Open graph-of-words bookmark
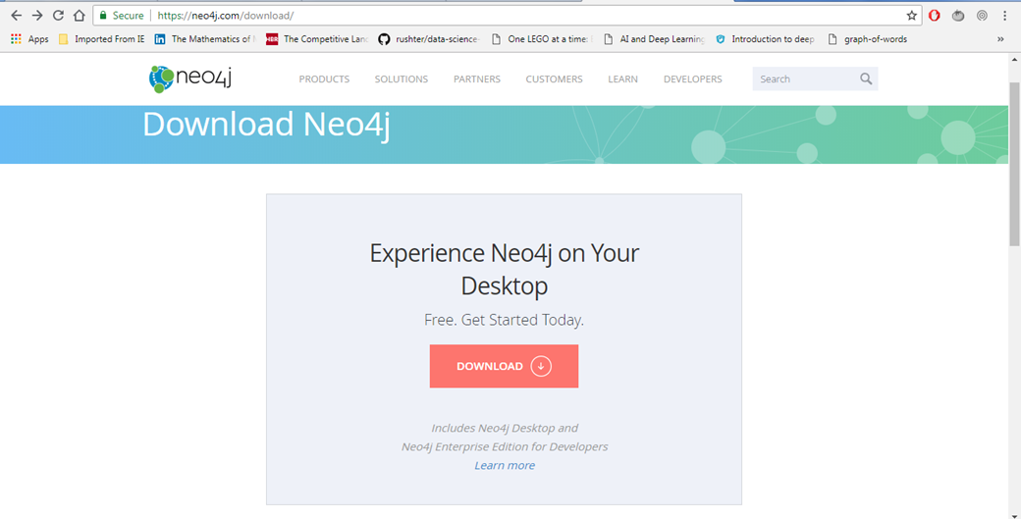 click(867, 39)
